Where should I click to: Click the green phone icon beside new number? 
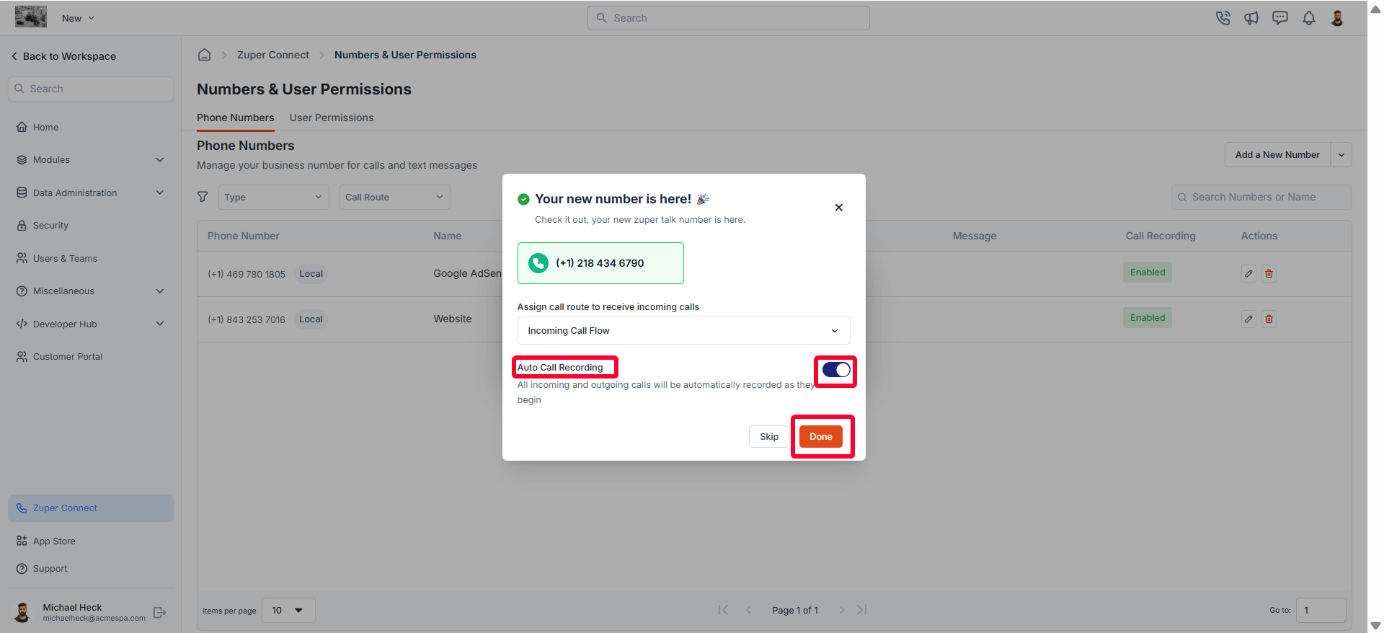538,263
